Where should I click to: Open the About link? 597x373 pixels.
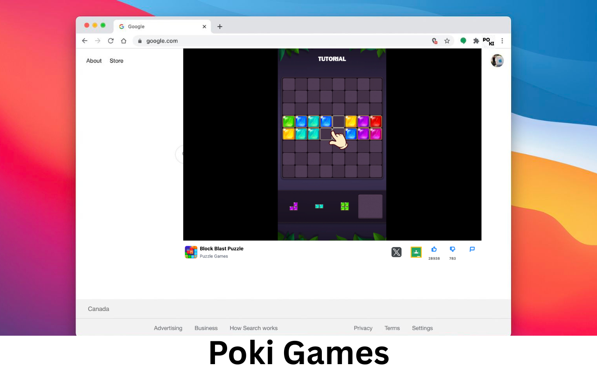94,61
